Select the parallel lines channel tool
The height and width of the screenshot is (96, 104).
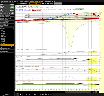[27, 94]
